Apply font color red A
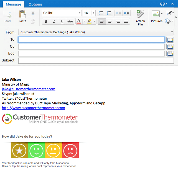Image resolution: width=178 pixels, height=170 pixels. click(79, 21)
